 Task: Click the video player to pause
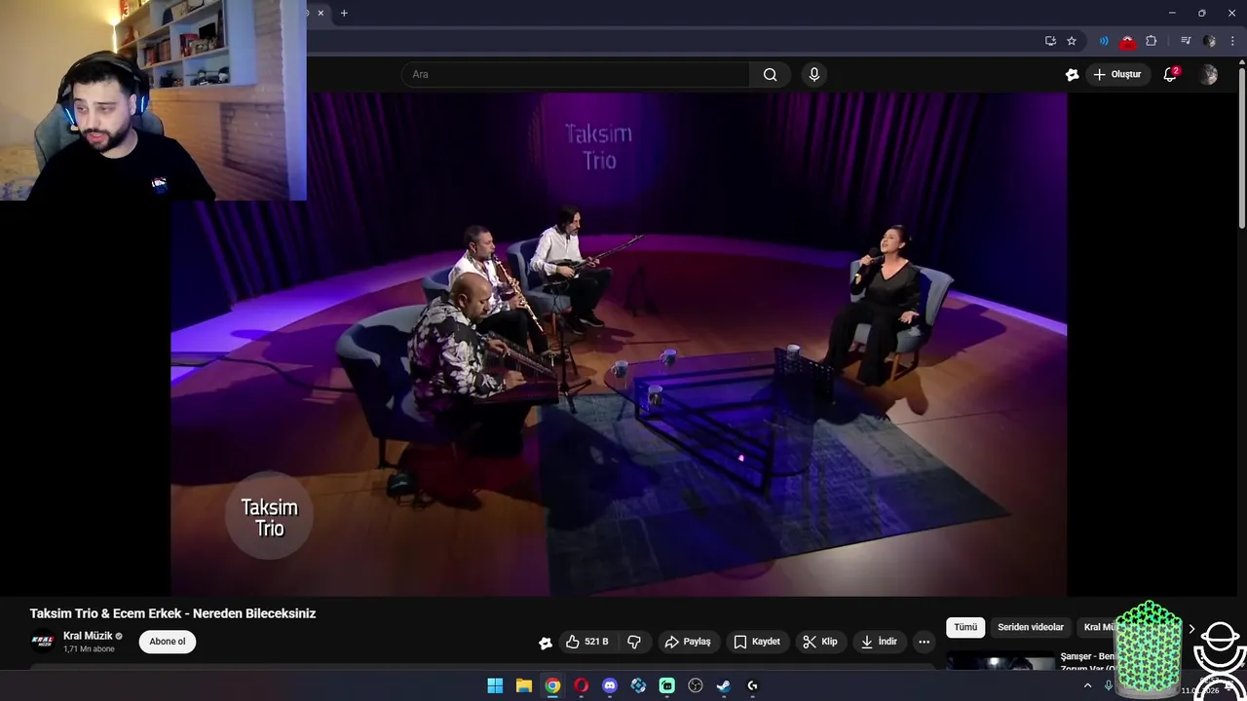pos(619,344)
